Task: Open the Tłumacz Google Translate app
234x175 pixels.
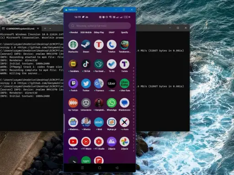Action: tap(99, 83)
